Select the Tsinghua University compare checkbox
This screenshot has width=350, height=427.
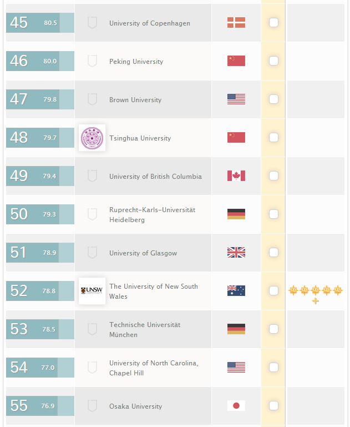click(x=273, y=138)
